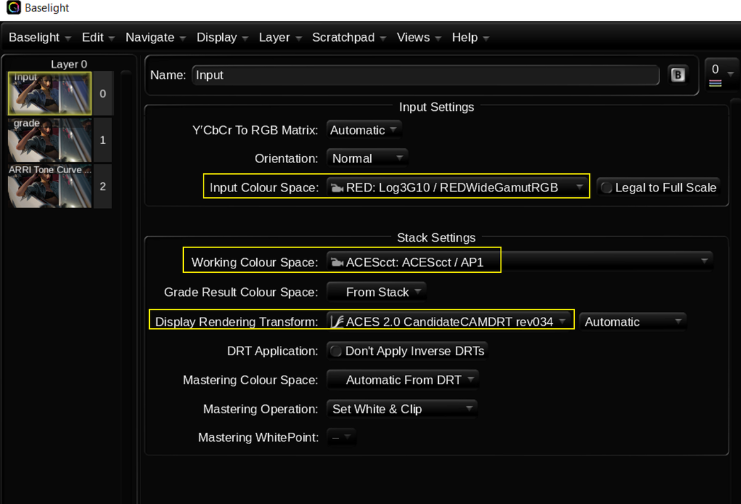This screenshot has width=741, height=504.
Task: Open Grade Result Colour Space dropdown
Action: 376,292
